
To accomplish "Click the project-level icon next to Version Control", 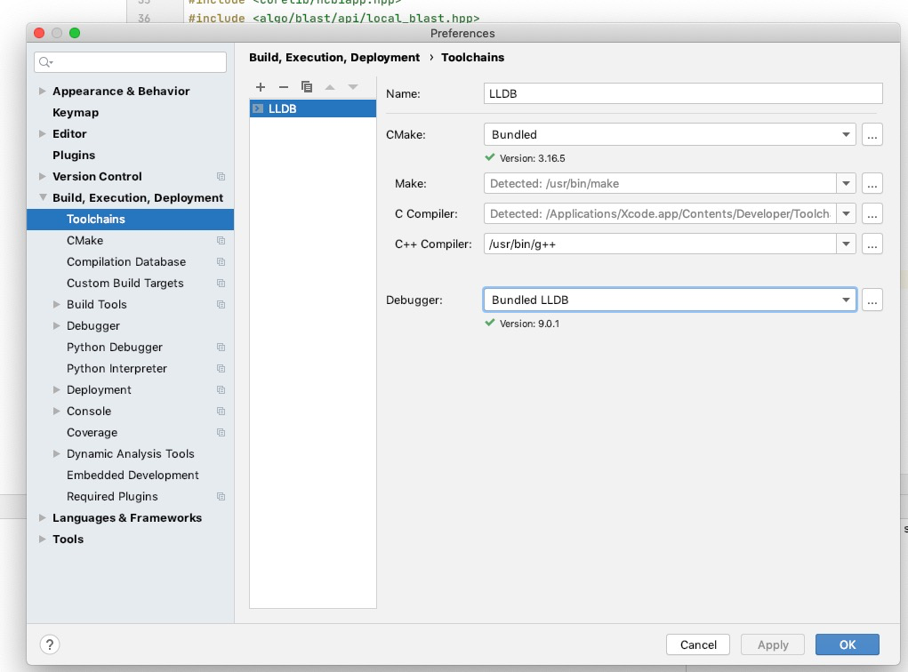I will 221,177.
